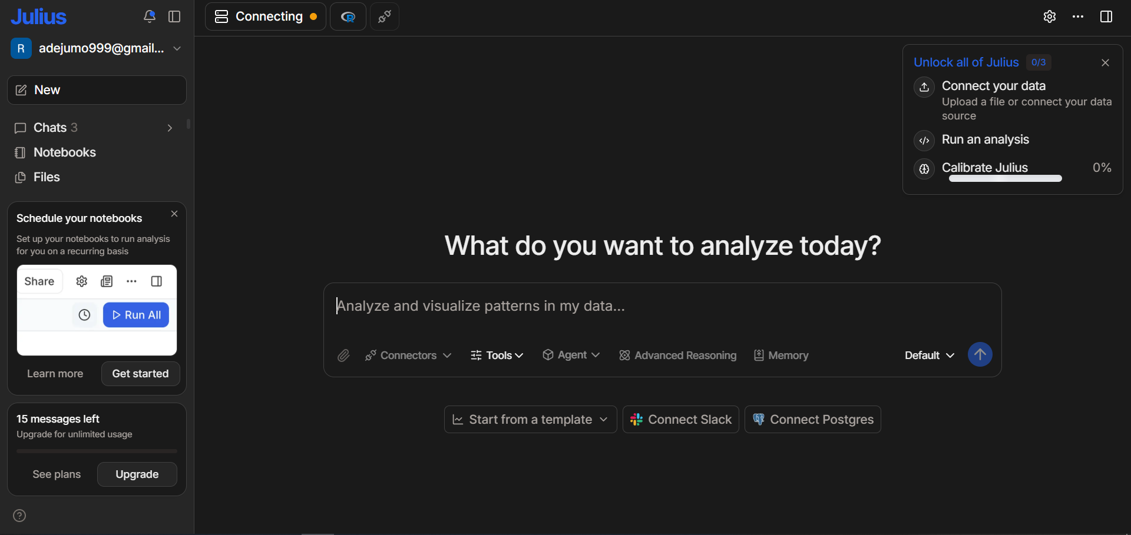This screenshot has height=535, width=1131.
Task: Click the paperclip attach file icon
Action: click(343, 355)
